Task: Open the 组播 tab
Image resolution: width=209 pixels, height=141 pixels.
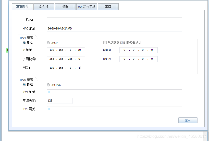Action: pos(65,7)
